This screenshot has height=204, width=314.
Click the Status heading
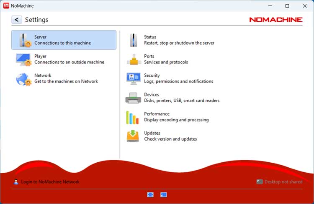150,37
